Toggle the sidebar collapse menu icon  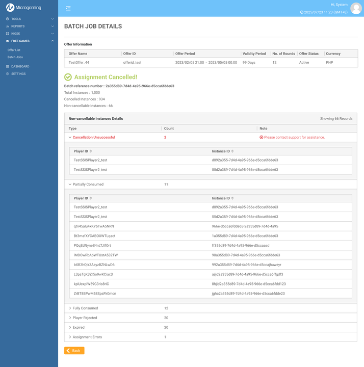click(x=68, y=8)
